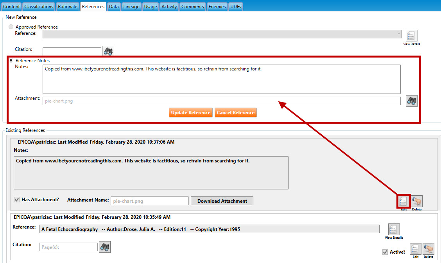441x263 pixels.
Task: Click the Cancel Reference button
Action: 235,113
